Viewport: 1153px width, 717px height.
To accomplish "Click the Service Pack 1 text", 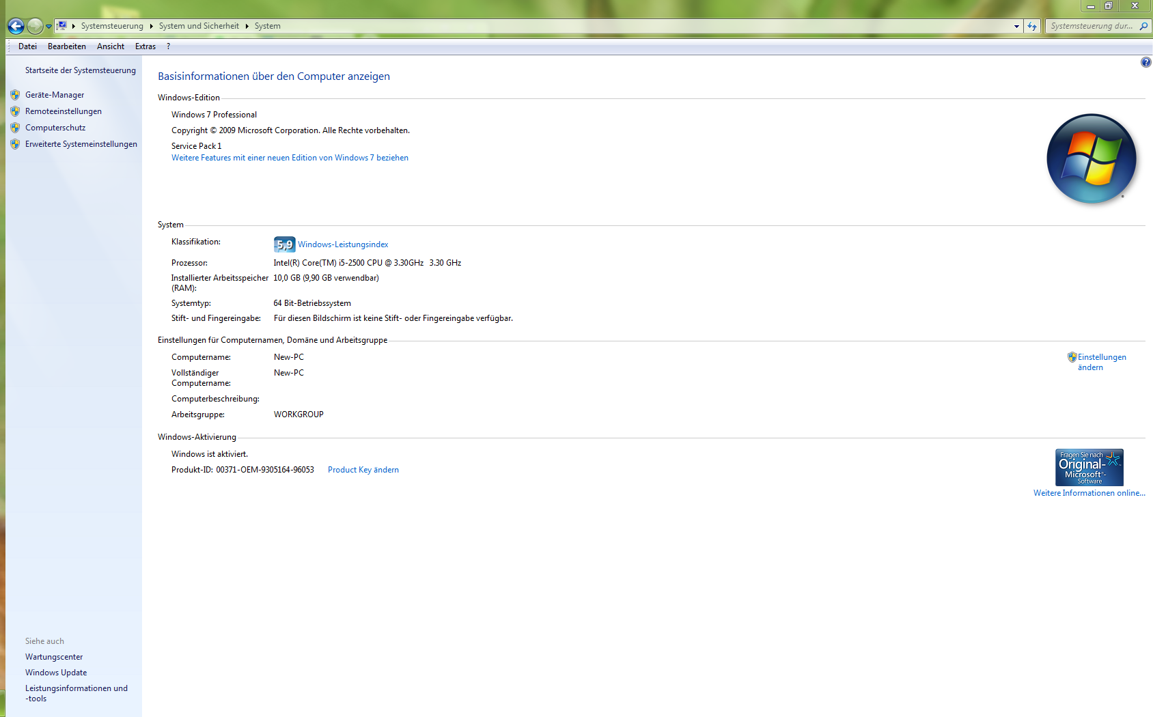I will pos(196,146).
